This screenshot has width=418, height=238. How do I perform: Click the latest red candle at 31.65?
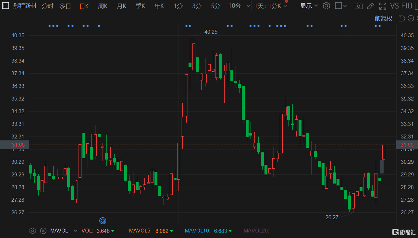pos(384,152)
